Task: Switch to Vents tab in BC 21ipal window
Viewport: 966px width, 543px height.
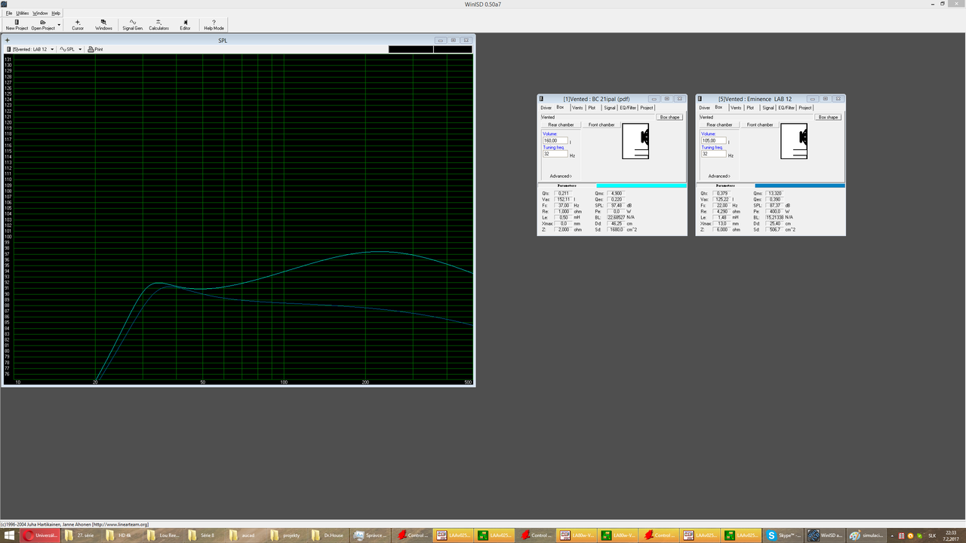Action: (x=577, y=108)
